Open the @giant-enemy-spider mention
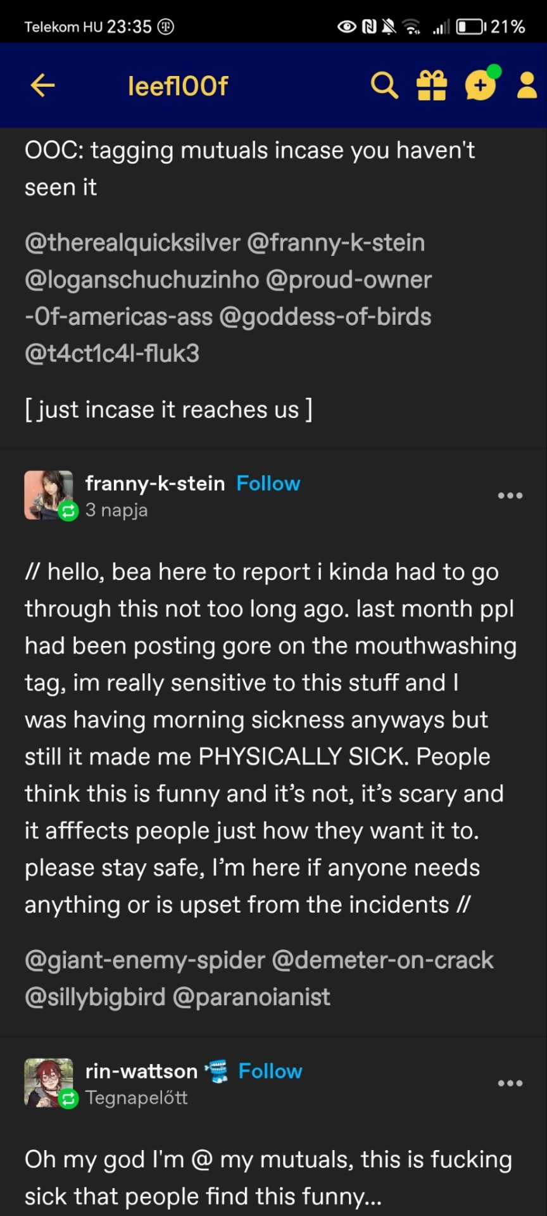The height and width of the screenshot is (1216, 547). [145, 960]
